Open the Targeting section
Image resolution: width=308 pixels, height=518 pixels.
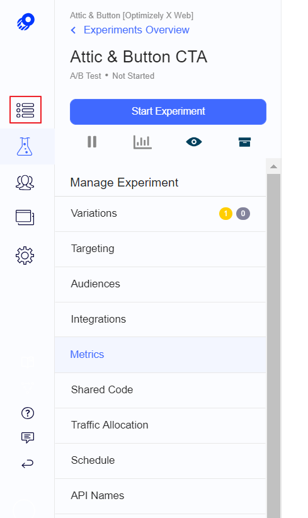pos(160,249)
